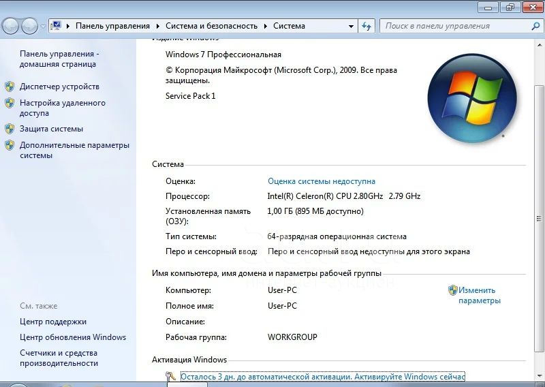Click the Microsoft Corp. copyright text

pyautogui.click(x=281, y=75)
